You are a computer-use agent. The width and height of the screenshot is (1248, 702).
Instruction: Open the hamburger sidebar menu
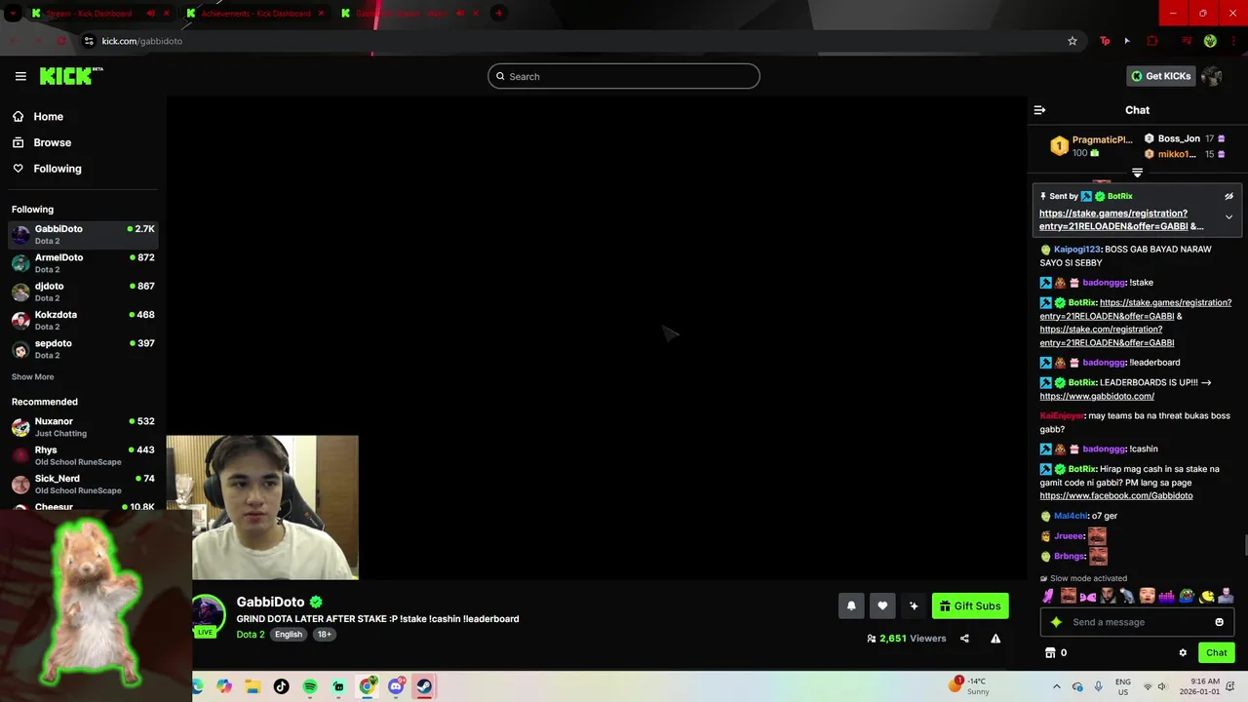point(20,76)
